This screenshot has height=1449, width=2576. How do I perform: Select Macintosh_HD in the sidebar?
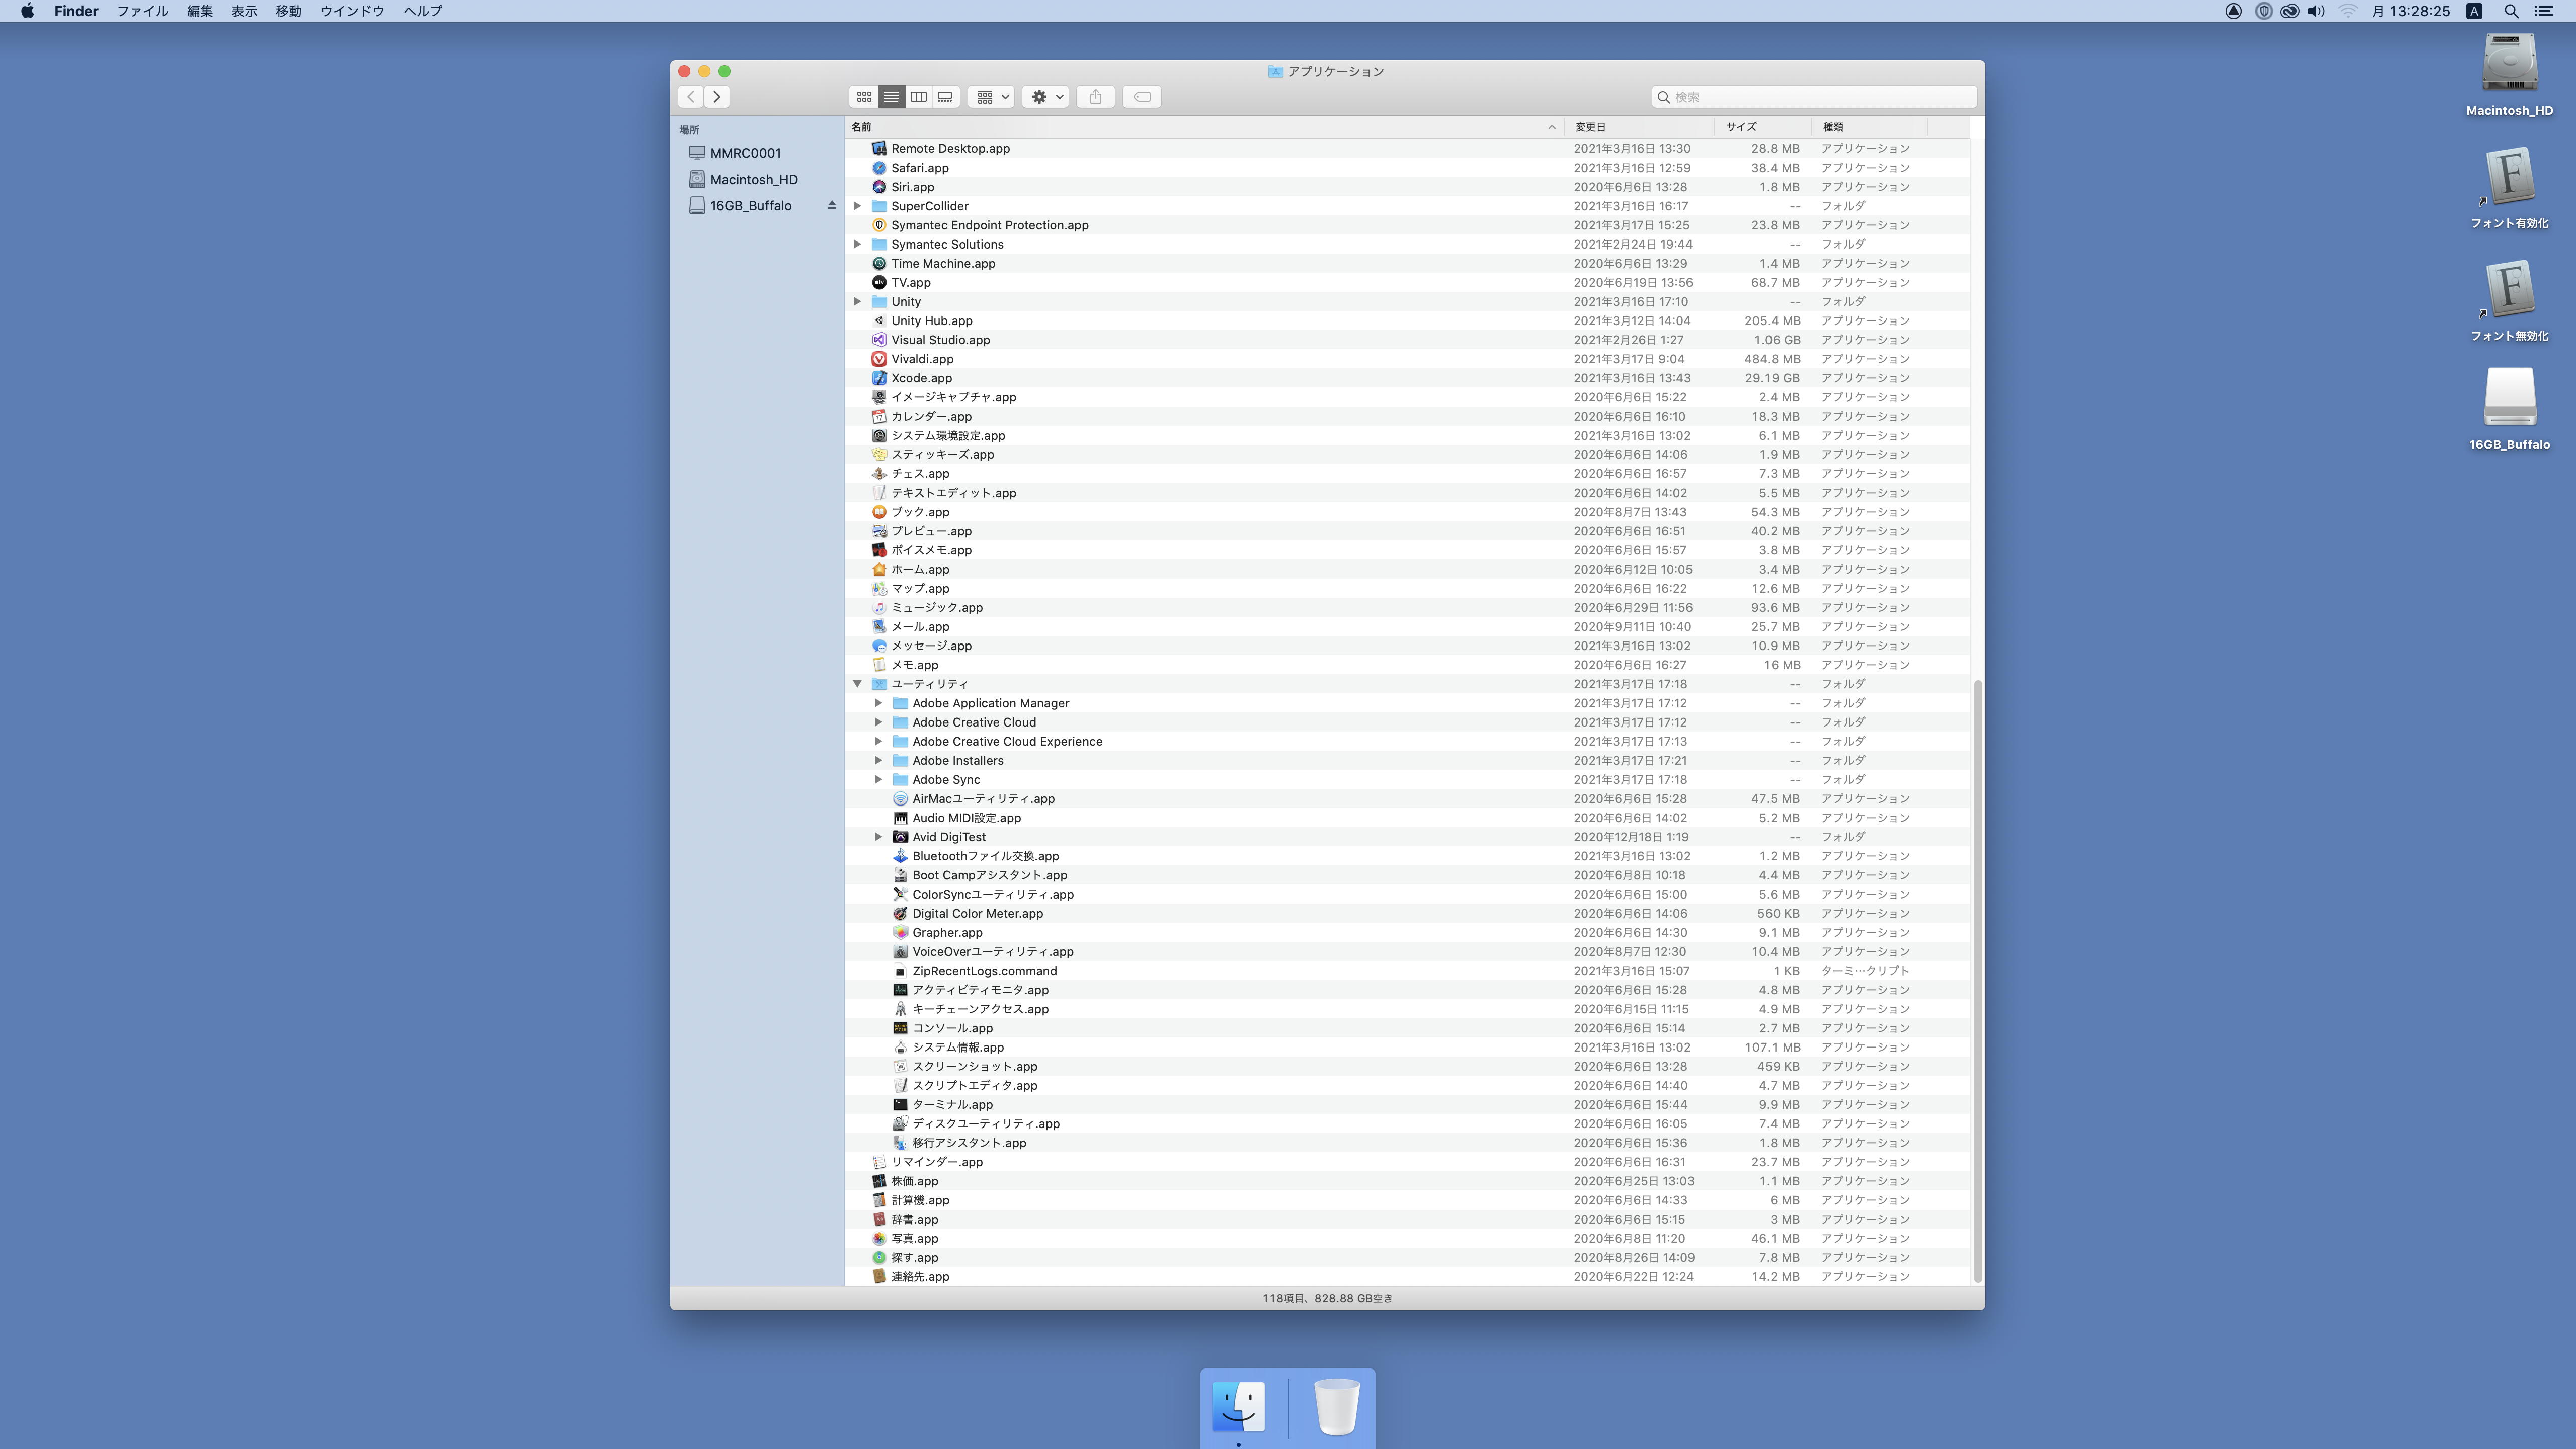(753, 180)
